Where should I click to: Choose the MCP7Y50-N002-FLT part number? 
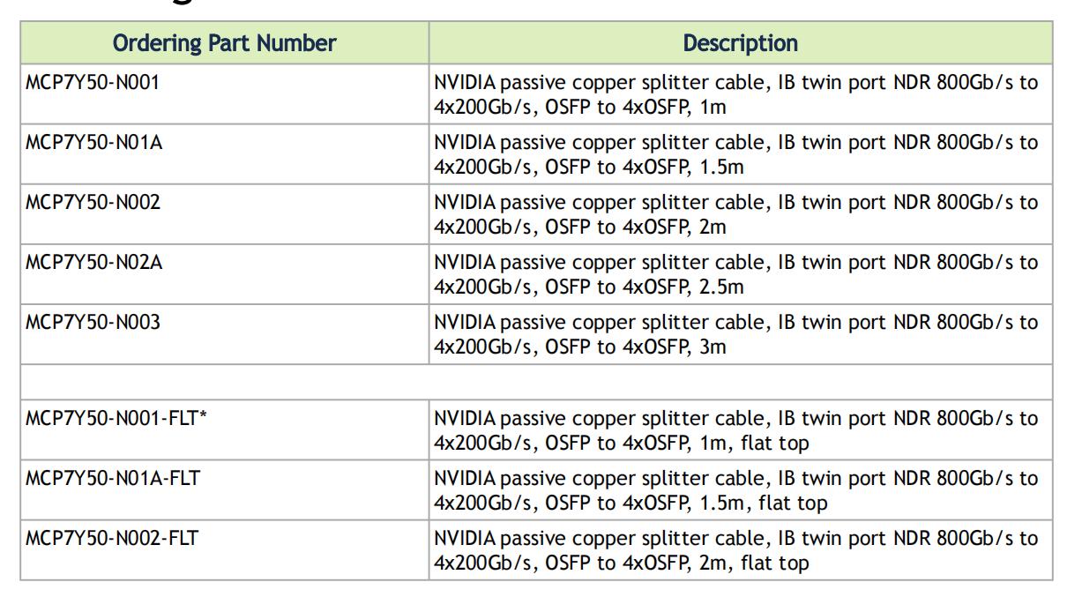112,538
